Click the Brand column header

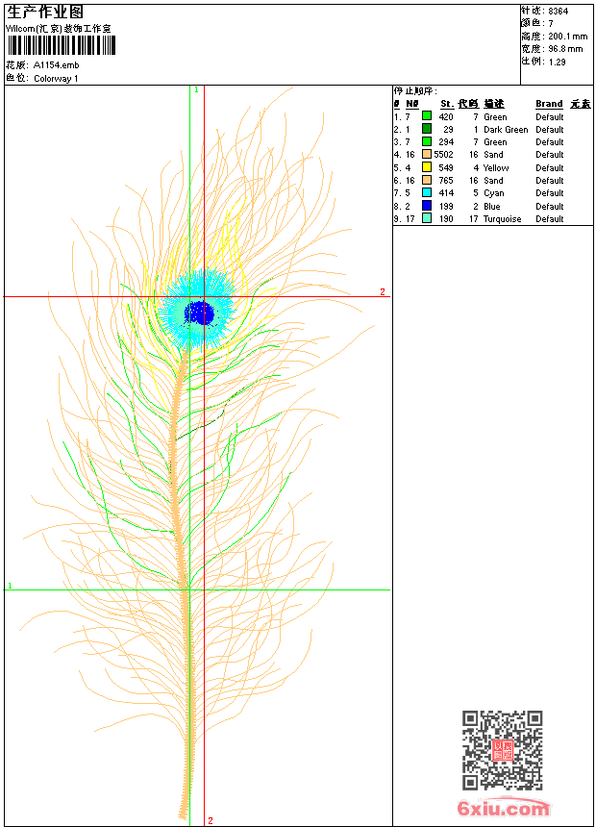click(x=549, y=104)
